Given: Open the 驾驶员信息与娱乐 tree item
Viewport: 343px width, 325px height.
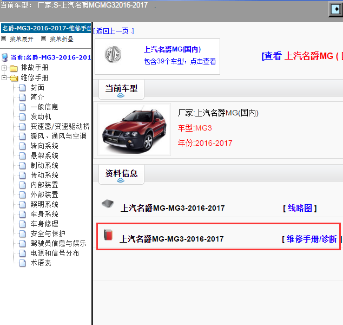Looking at the screenshot, I should pyautogui.click(x=58, y=243).
